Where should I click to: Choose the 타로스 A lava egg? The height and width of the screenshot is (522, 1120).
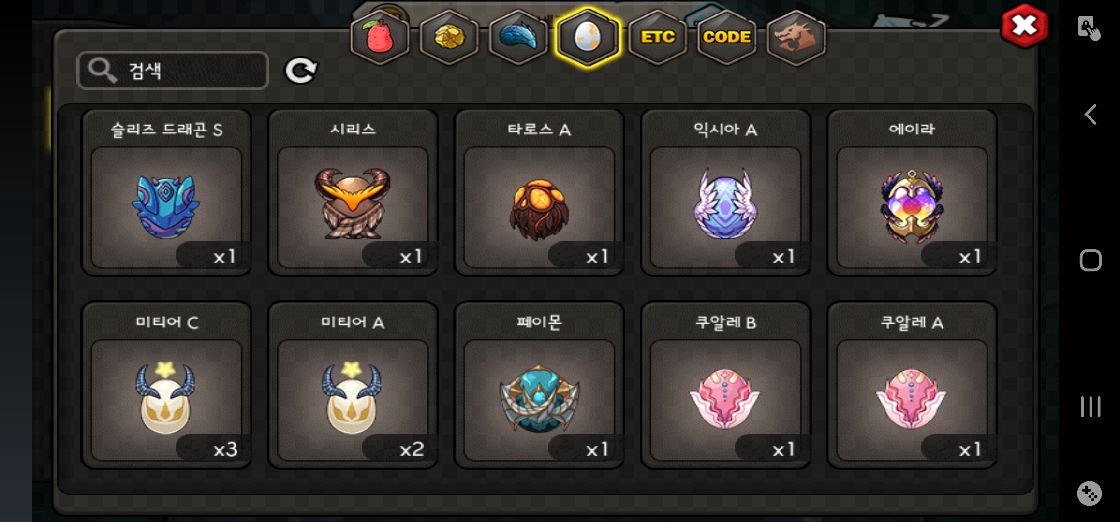[539, 193]
